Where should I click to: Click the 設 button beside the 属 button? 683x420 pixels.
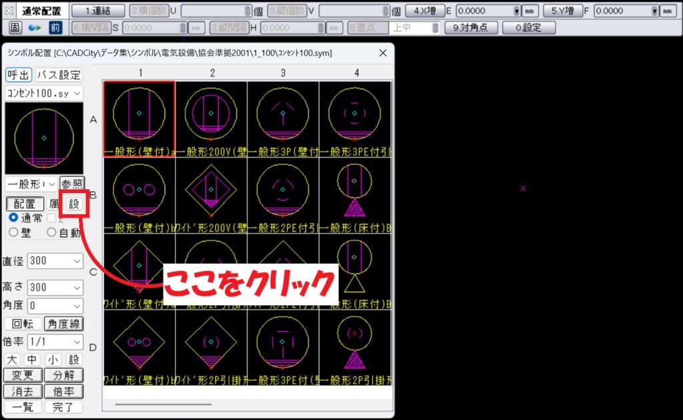[x=74, y=204]
